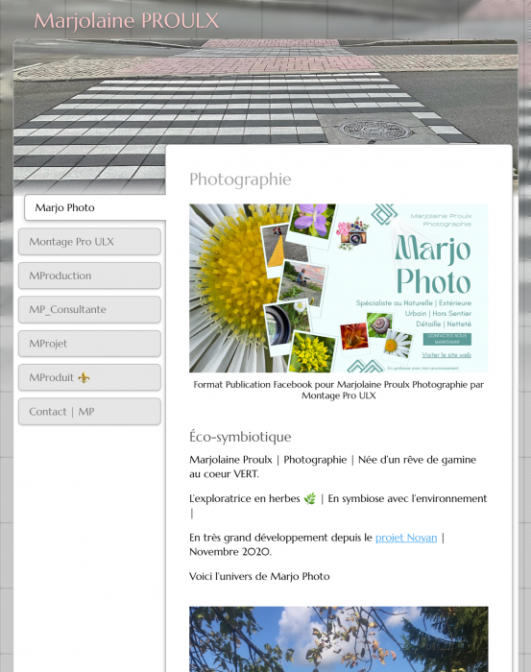Viewport: 531px width, 672px height.
Task: Open the Marjo Photo menu tab
Action: (x=95, y=207)
